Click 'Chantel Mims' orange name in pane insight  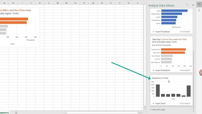point(168,39)
